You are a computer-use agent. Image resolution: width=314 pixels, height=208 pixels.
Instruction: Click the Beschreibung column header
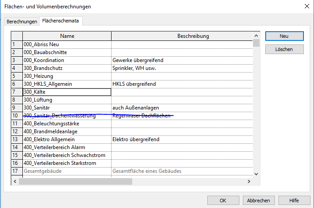[x=182, y=36]
